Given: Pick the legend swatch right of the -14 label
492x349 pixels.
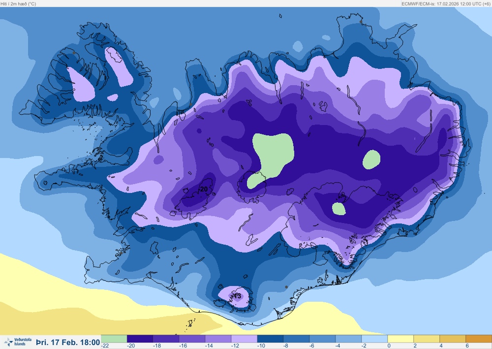Looking at the screenshot, I should tap(218, 339).
